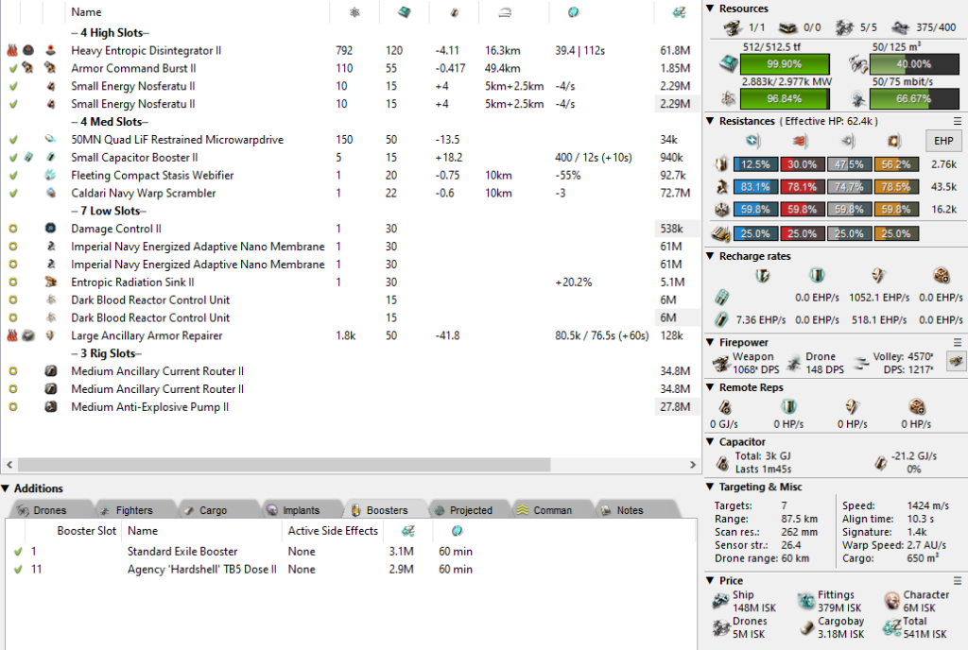Toggle state of Armor Command Burst II
Viewport: 968px width, 650px height.
(x=11, y=68)
